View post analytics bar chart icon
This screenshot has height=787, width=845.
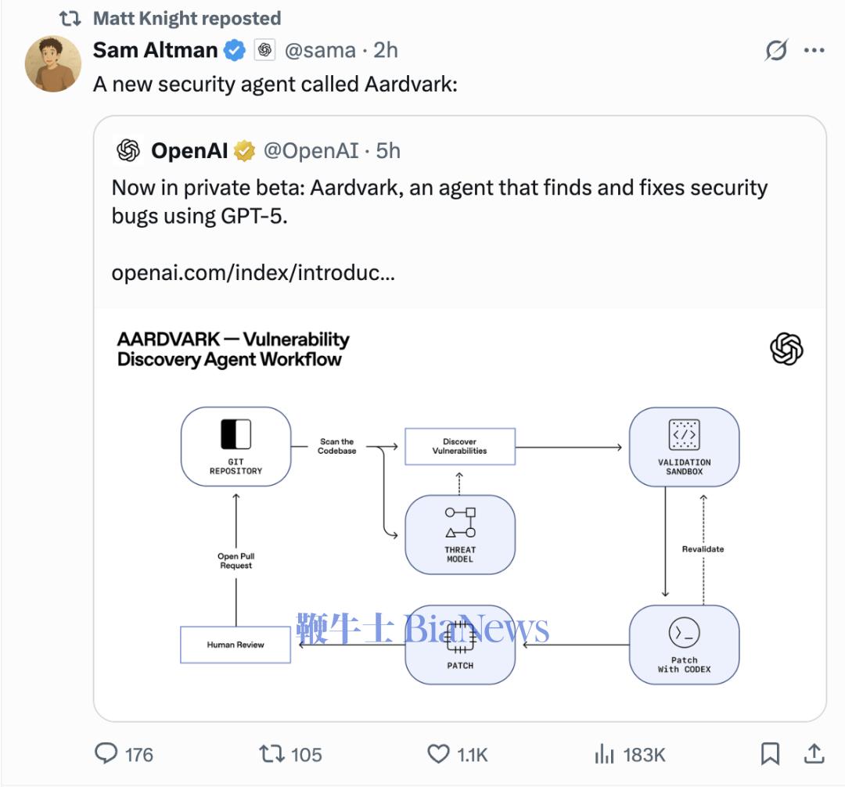click(604, 753)
